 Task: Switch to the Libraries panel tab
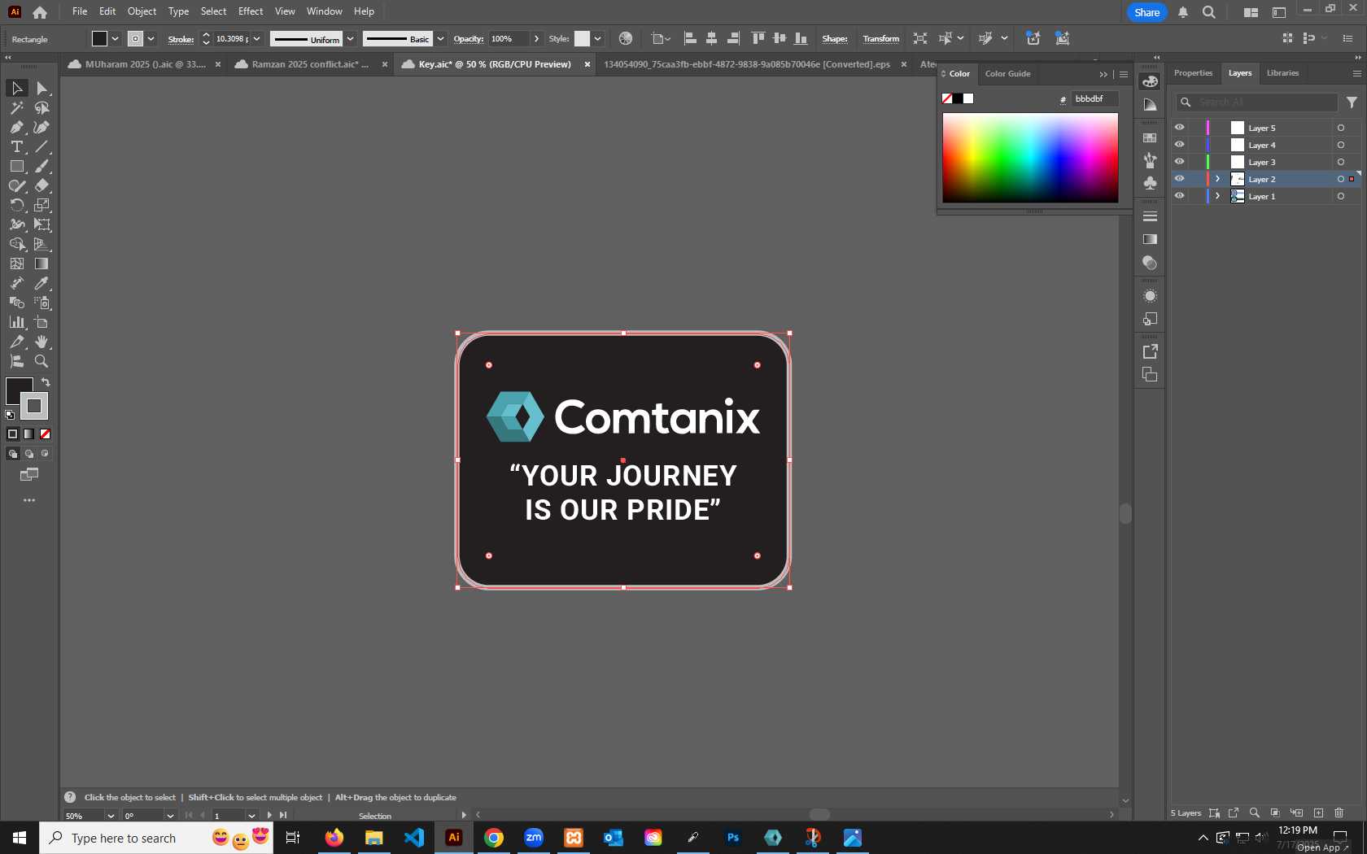[x=1282, y=73]
